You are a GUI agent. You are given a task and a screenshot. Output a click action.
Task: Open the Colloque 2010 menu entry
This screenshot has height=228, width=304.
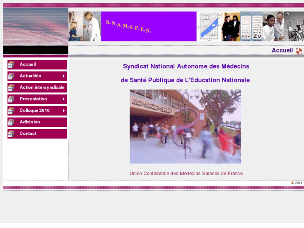37,110
